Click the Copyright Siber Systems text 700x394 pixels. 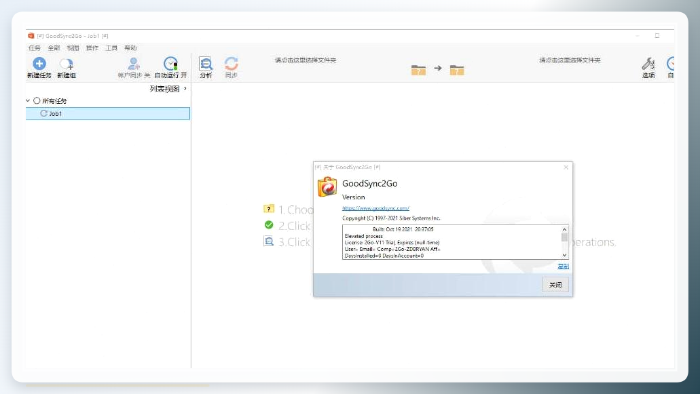pos(391,218)
